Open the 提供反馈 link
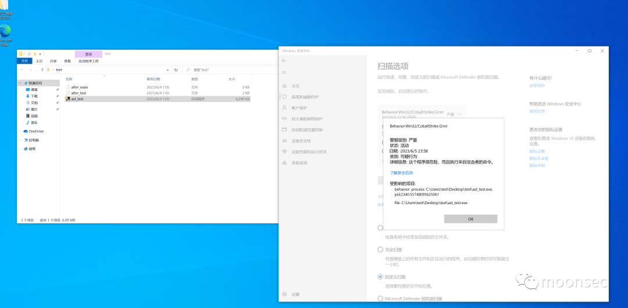Screen dimensions: 628x308 tap(537, 111)
